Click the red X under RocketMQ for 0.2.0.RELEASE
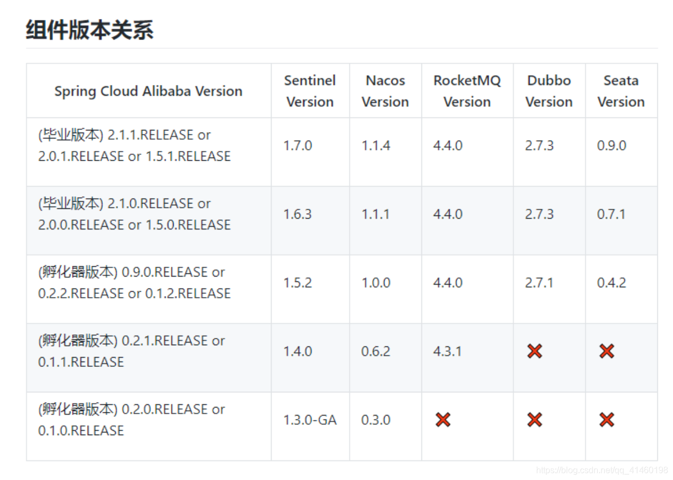 (443, 419)
